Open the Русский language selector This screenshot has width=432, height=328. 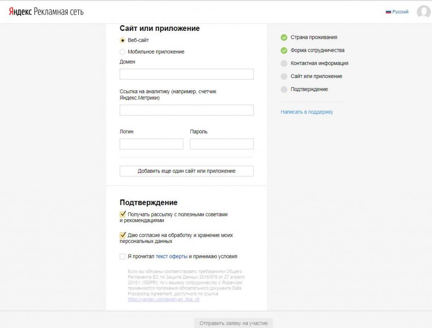pyautogui.click(x=400, y=12)
